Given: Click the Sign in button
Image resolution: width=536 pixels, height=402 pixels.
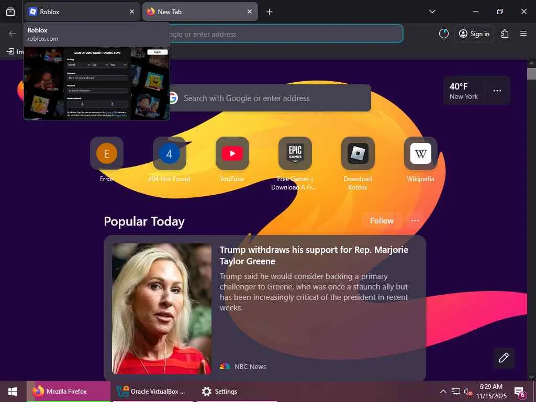Looking at the screenshot, I should 474,33.
